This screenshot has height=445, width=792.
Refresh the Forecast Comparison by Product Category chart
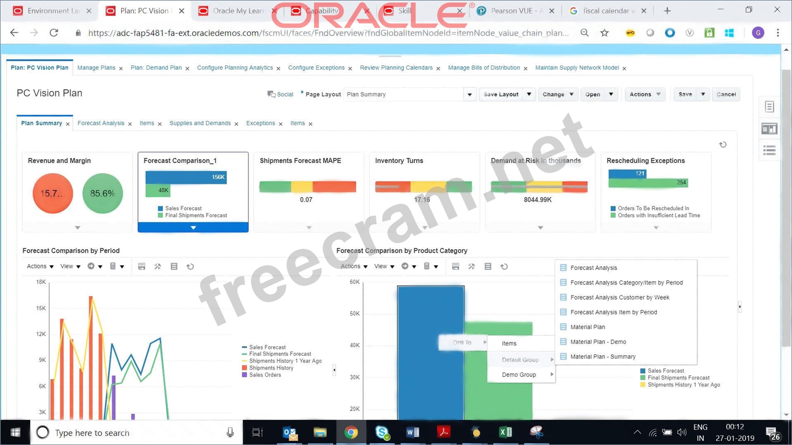[504, 266]
